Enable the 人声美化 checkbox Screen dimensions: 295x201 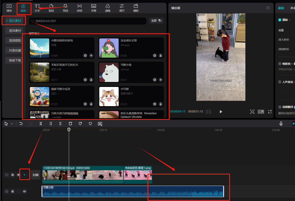pos(280,82)
